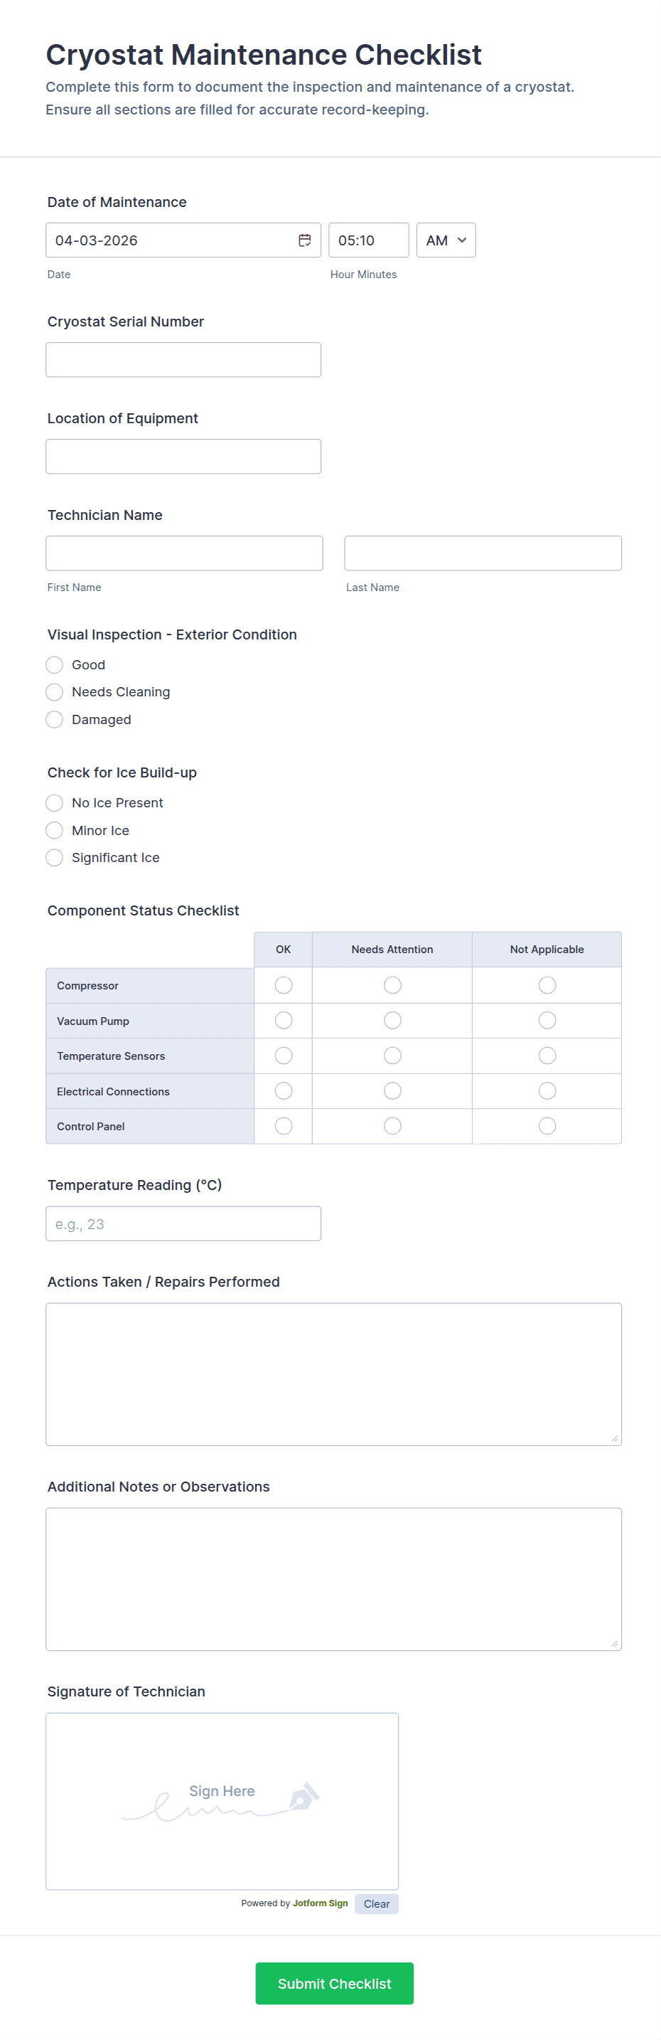Expand the AM/PM dropdown
This screenshot has width=661, height=2040.
point(446,240)
